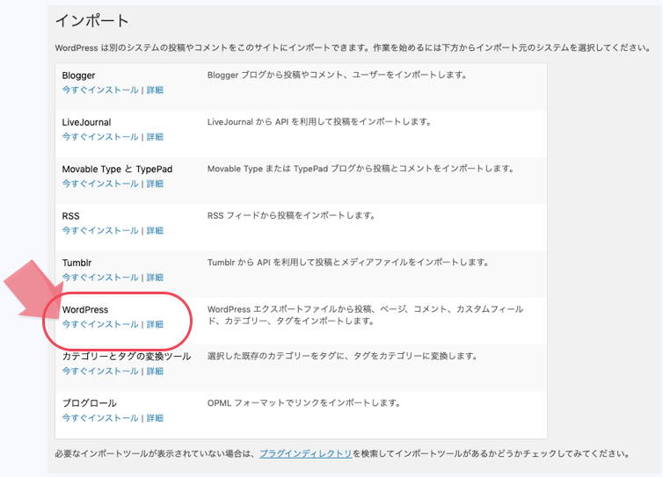Click the WordPress エクスポートファイル description text
This screenshot has width=663, height=477.
tap(365, 315)
